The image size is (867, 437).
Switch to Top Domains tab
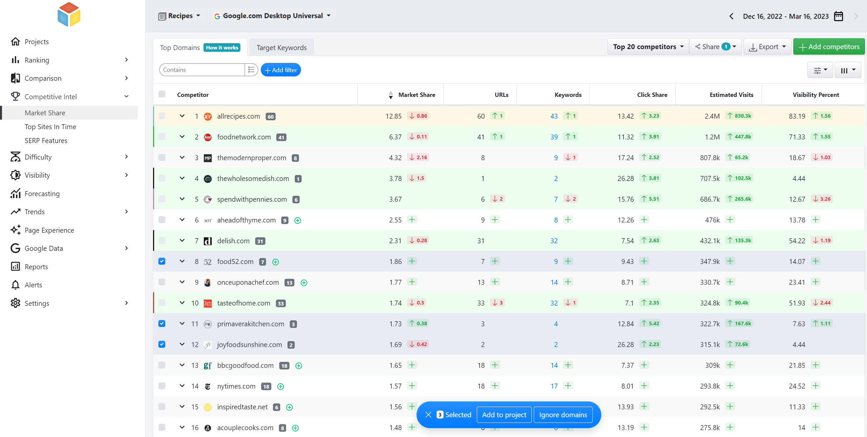tap(180, 47)
